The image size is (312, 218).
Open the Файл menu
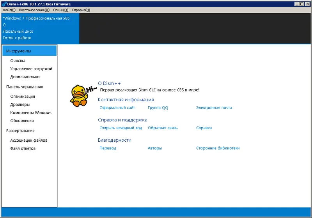point(9,10)
